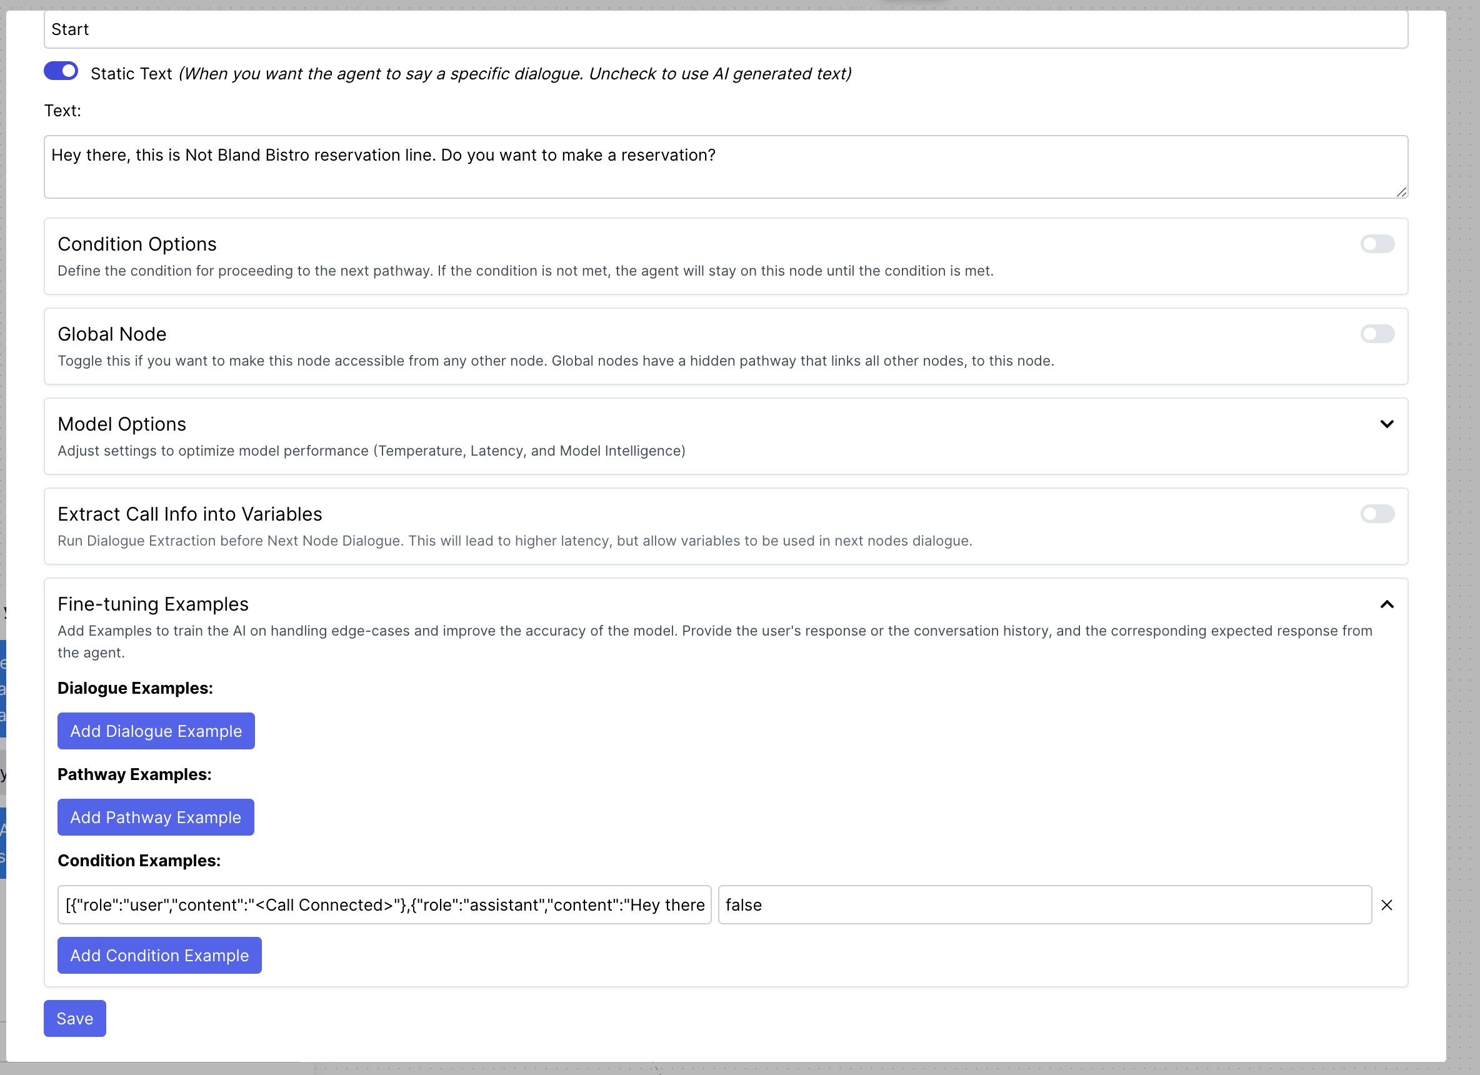
Task: Click the Global Node heading
Action: [112, 334]
